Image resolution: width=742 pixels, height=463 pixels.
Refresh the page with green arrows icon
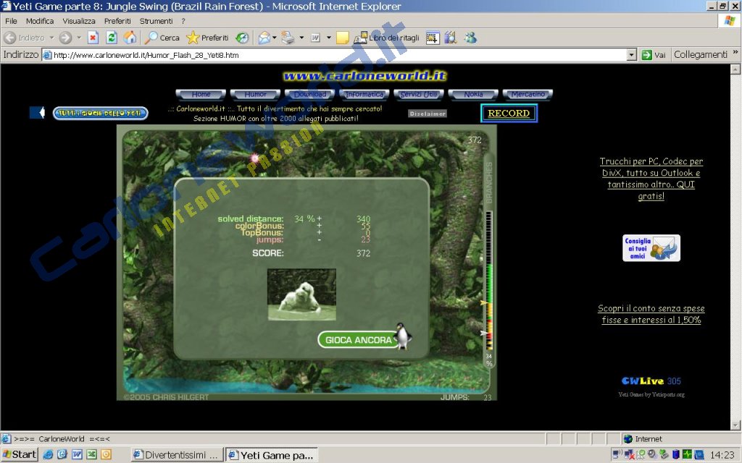click(112, 38)
